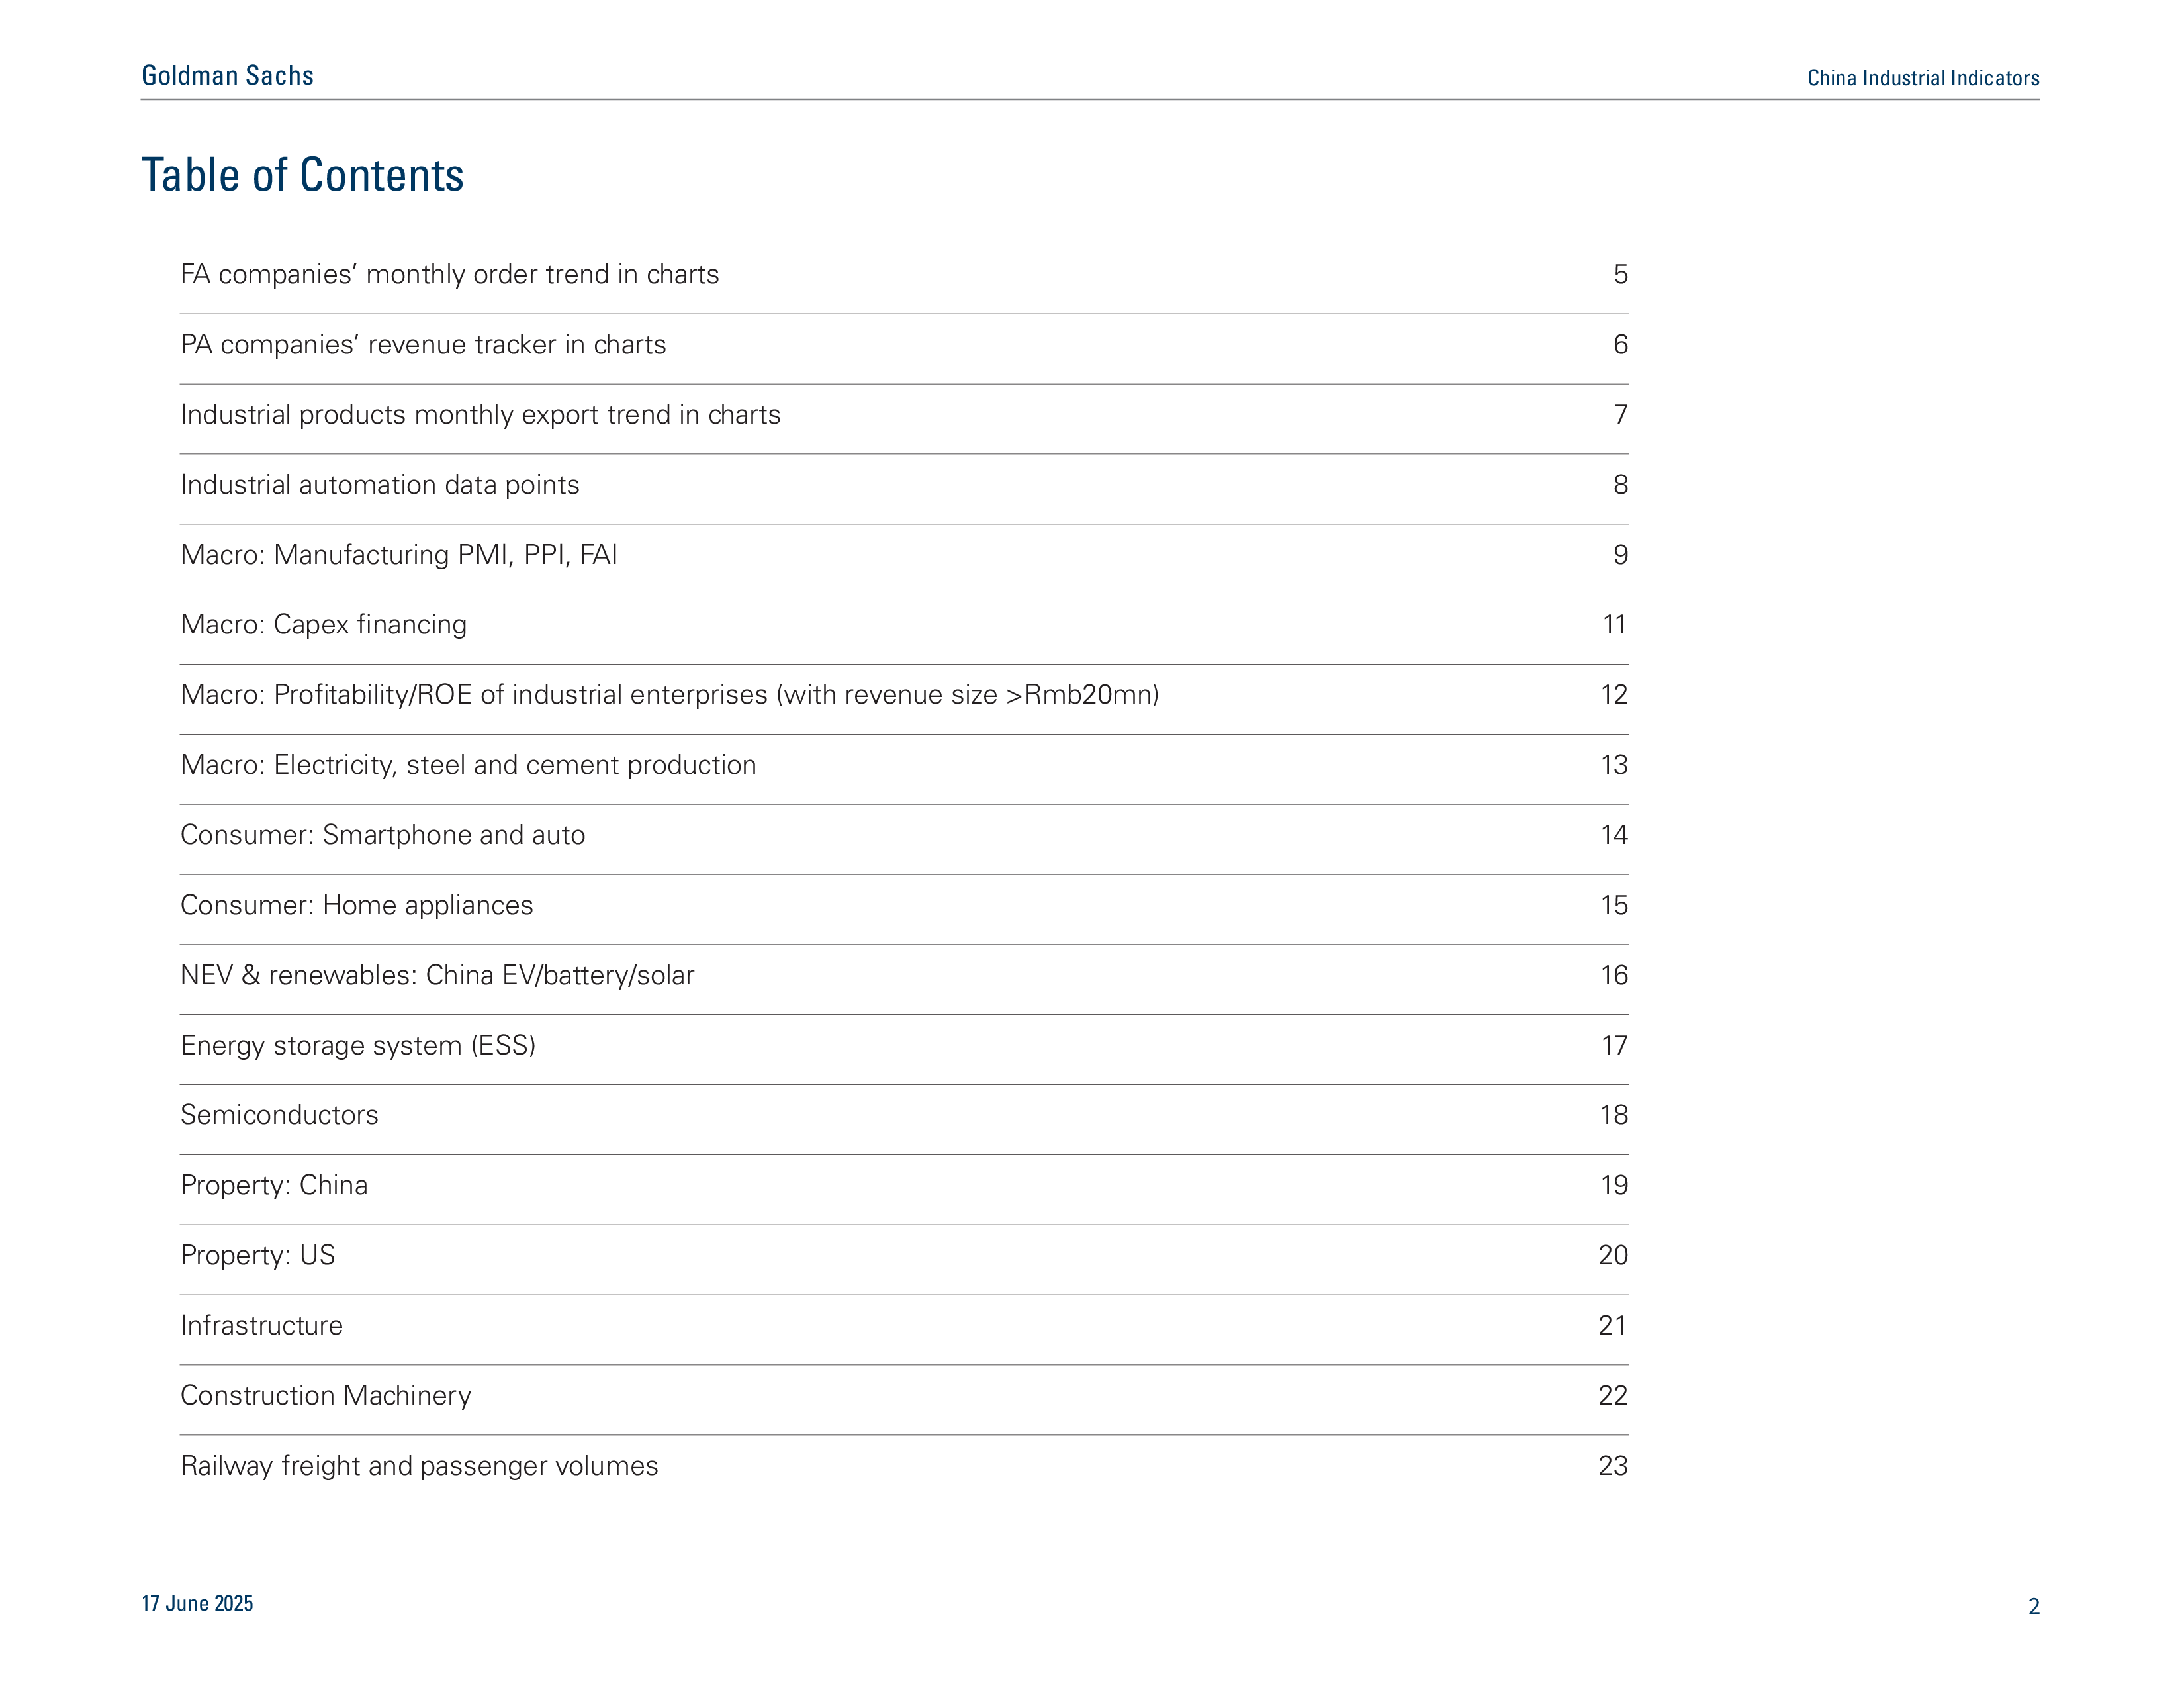The image size is (2184, 1688).
Task: Open 'FA companies' monthly order trend in charts' entry
Action: coord(449,274)
